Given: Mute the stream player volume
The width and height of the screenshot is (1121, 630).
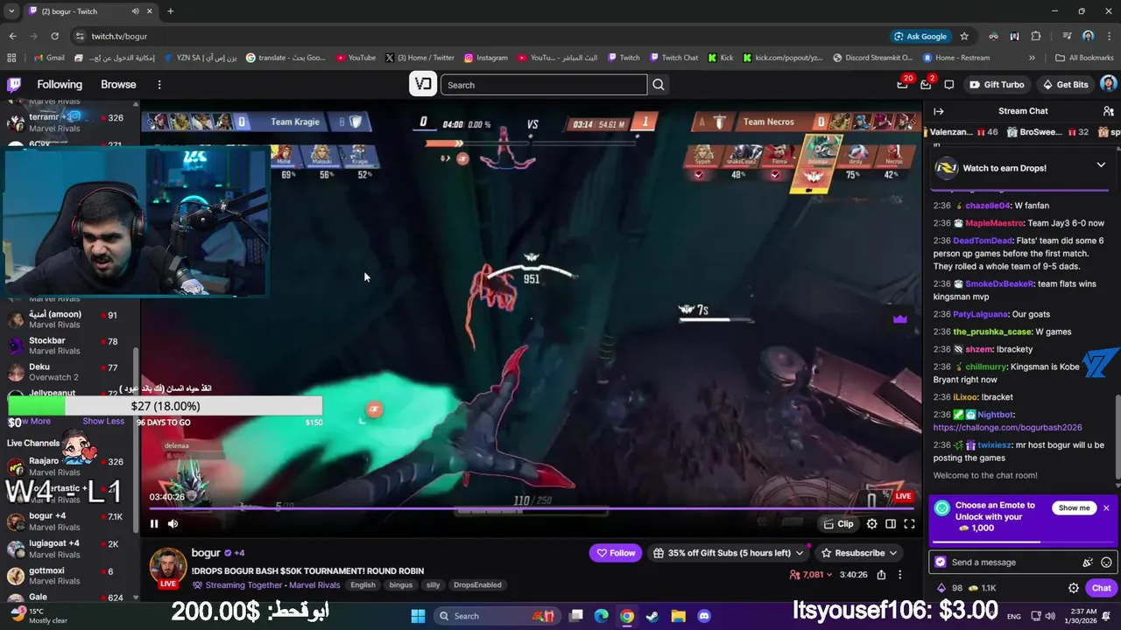Looking at the screenshot, I should 173,524.
